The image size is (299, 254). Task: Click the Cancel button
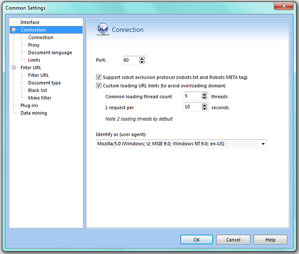(x=233, y=239)
